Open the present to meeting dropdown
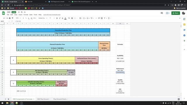Image resolution: width=187 pixels, height=105 pixels. [168, 13]
